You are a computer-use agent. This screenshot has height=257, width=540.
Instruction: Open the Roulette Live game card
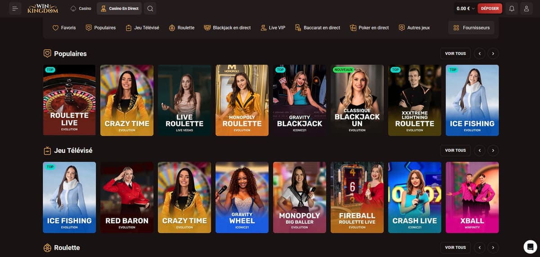coord(69,100)
